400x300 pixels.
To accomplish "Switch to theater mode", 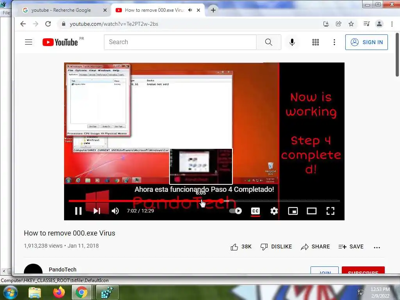I will tap(311, 211).
